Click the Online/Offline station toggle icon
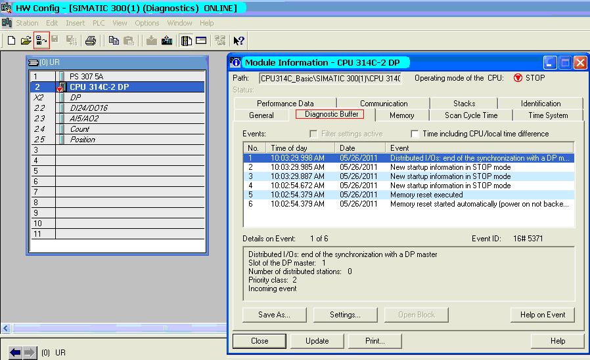The width and height of the screenshot is (590, 360). [x=41, y=41]
